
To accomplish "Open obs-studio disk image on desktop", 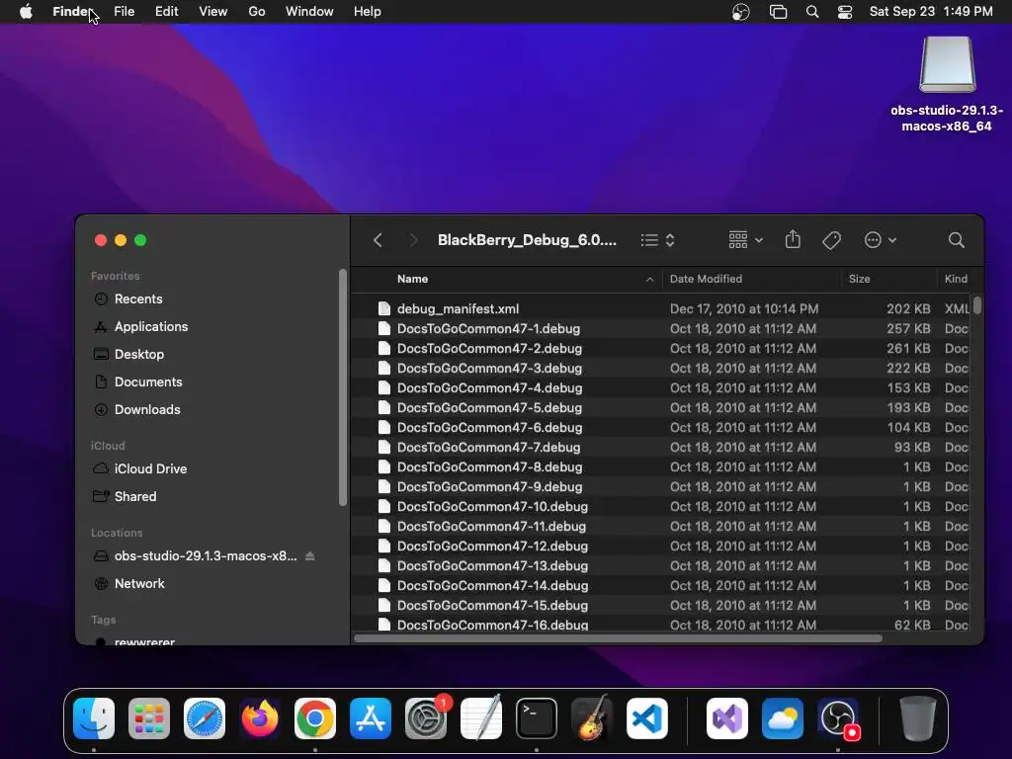I will pos(947,84).
